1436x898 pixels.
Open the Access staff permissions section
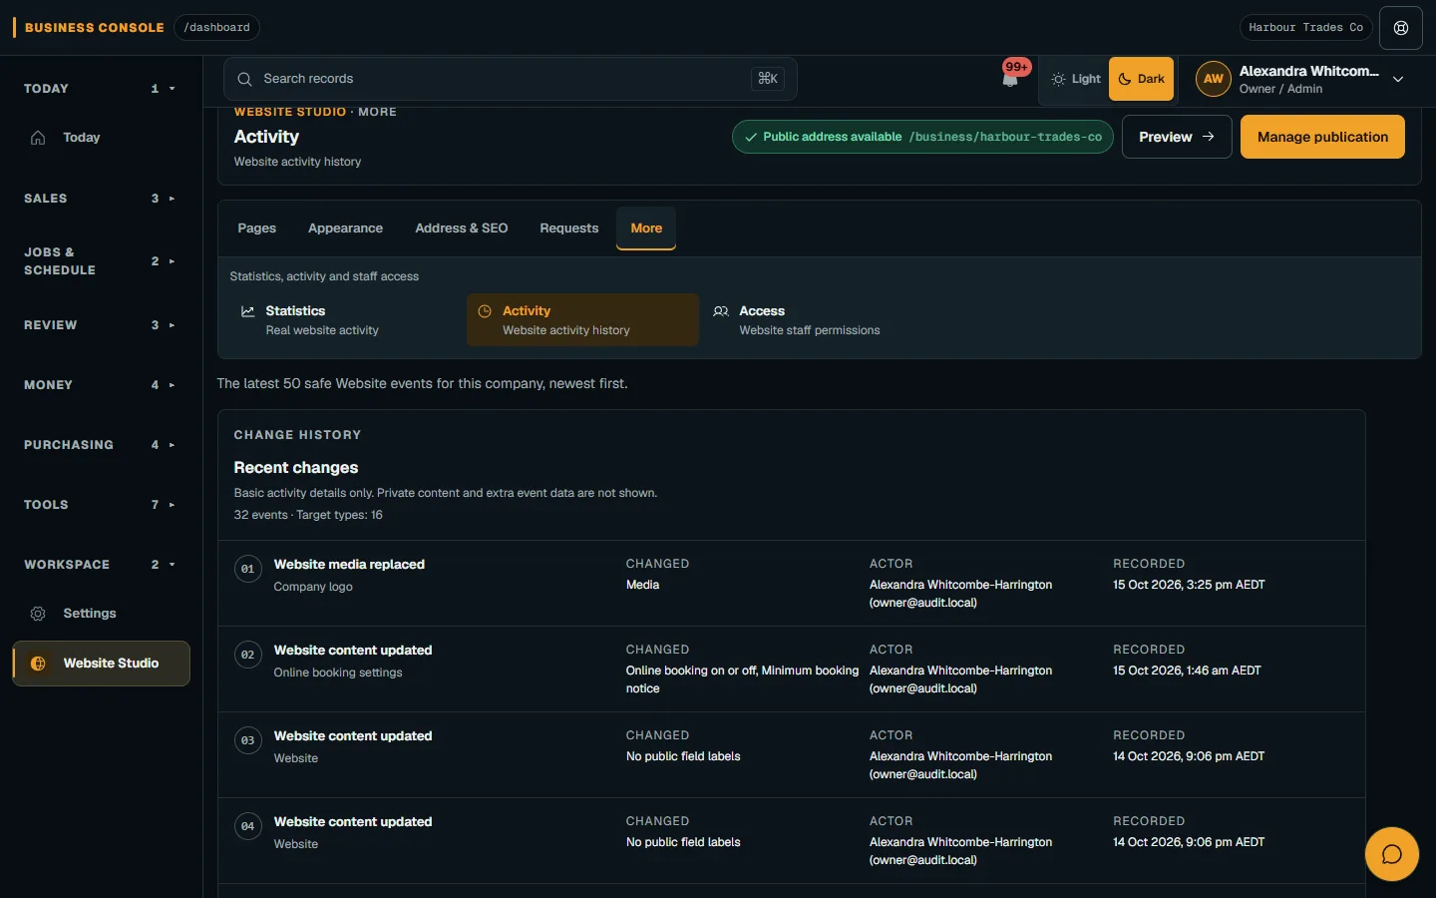pos(819,320)
